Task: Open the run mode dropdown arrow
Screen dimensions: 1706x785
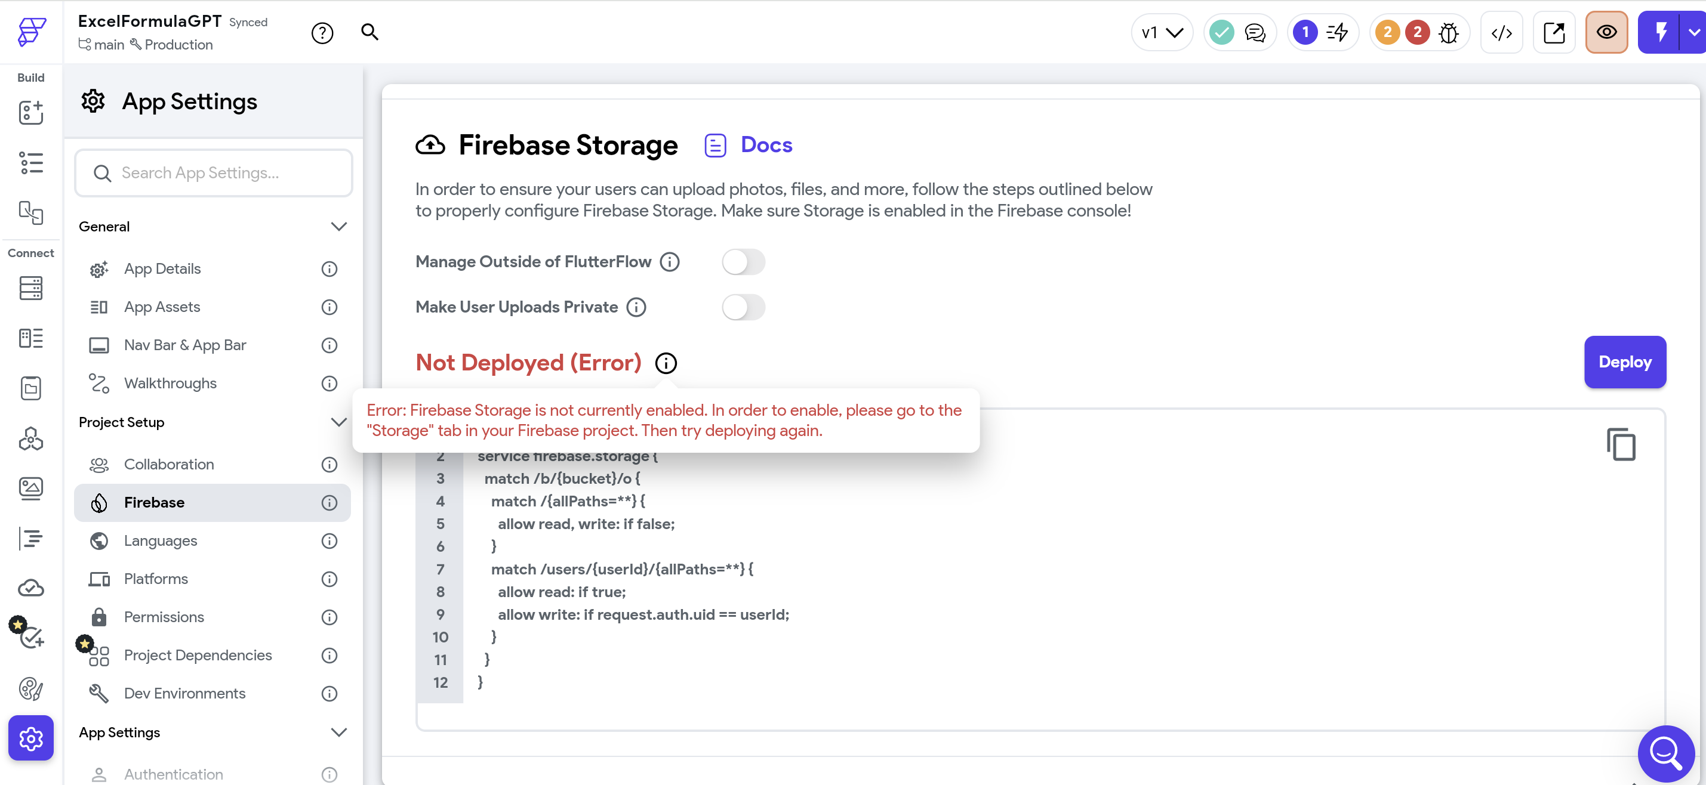Action: (x=1693, y=32)
